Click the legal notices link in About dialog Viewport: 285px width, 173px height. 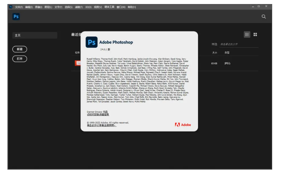pos(102,125)
